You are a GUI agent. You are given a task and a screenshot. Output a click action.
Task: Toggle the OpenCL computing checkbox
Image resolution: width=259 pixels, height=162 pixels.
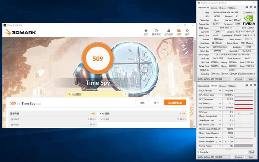[x=212, y=74]
